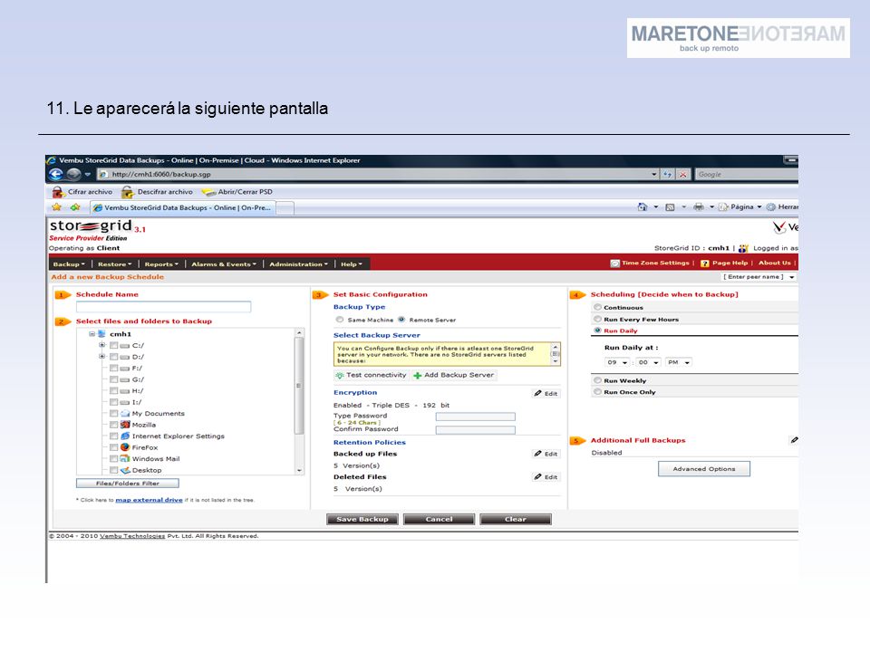Open the Restore menu

[115, 264]
